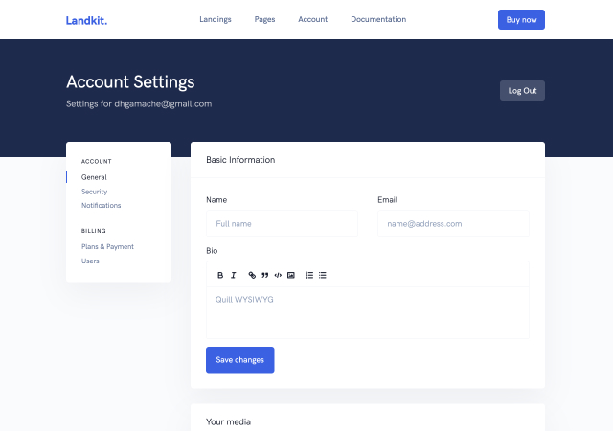Start a numbered list in Bio editor

[x=309, y=275]
